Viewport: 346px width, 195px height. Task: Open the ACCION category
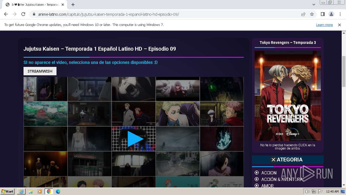tap(269, 173)
